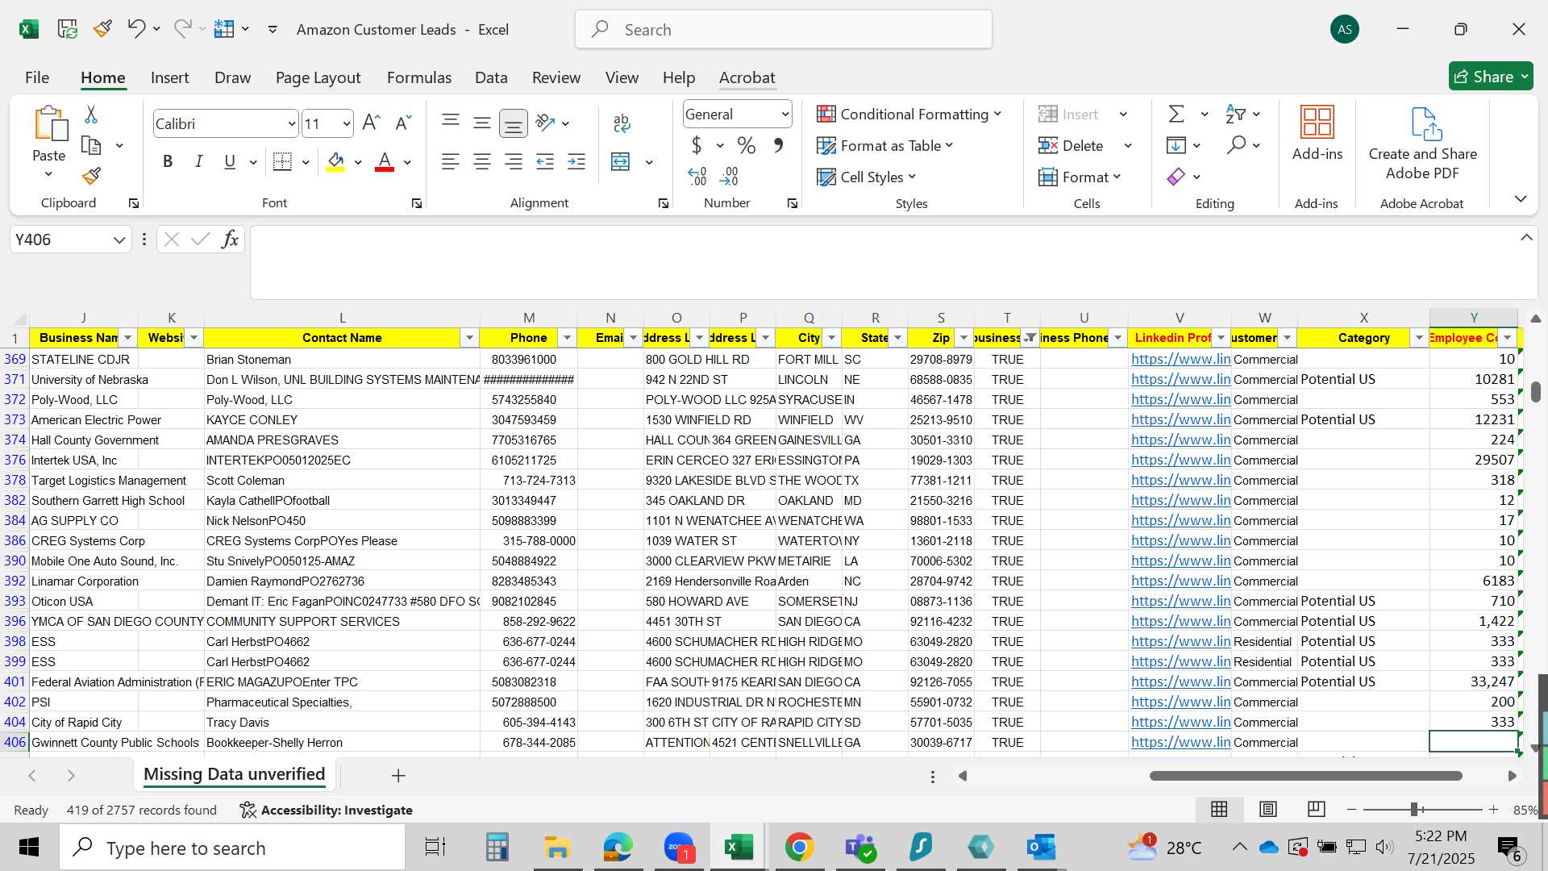Toggle Italic formatting

[198, 161]
